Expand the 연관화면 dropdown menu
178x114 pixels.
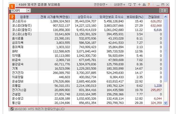pyautogui.click(x=101, y=5)
